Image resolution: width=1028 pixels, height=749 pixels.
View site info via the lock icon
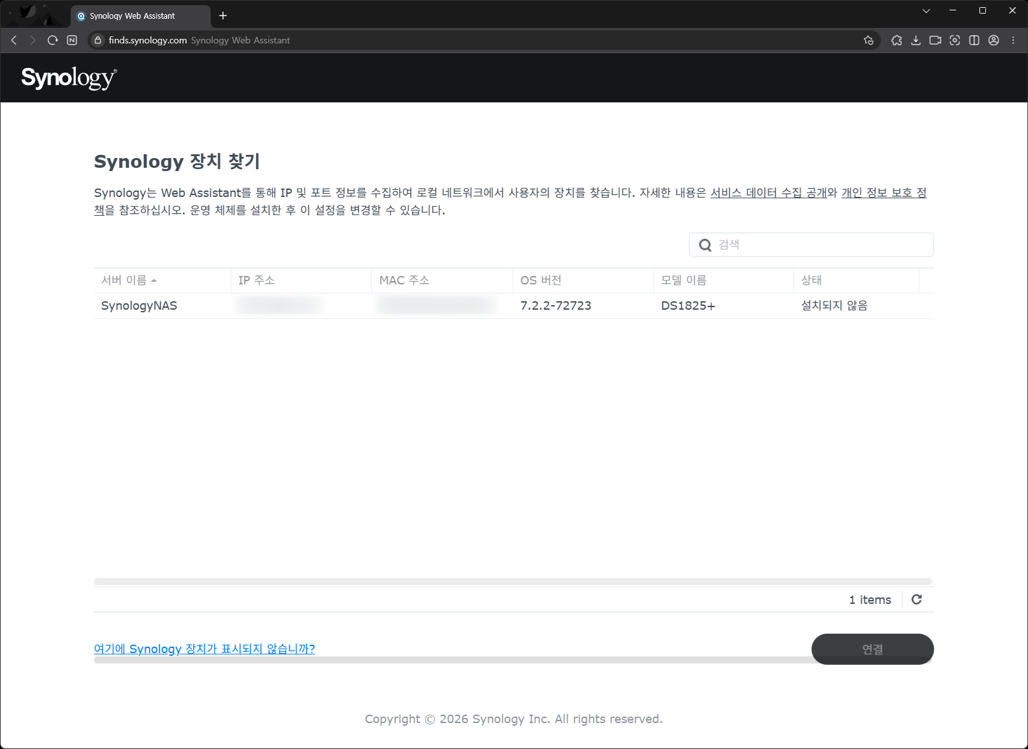pos(98,40)
